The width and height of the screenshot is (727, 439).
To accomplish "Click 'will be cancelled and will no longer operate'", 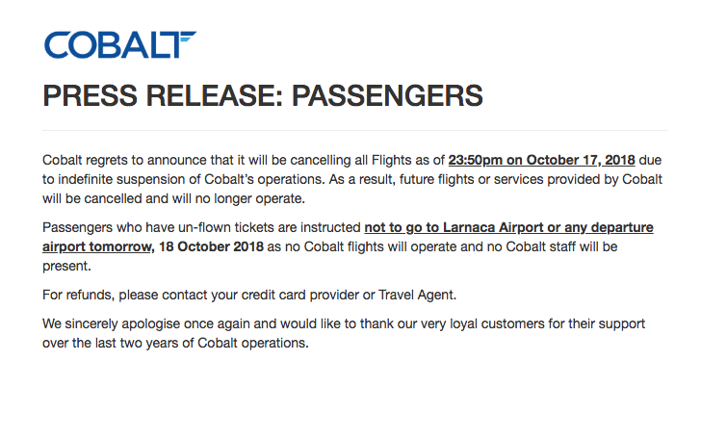I will (173, 199).
